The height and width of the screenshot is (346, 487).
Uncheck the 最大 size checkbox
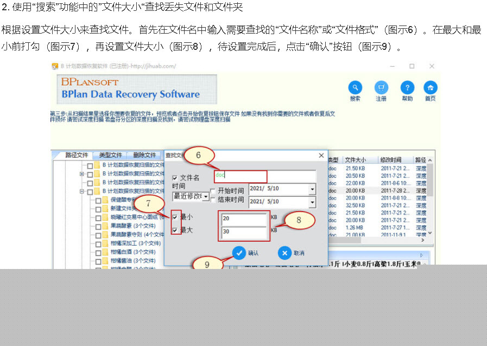tap(175, 230)
